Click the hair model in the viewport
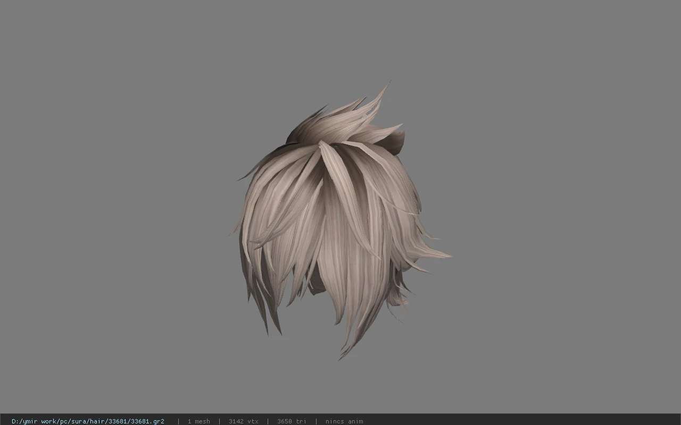 pos(340,220)
